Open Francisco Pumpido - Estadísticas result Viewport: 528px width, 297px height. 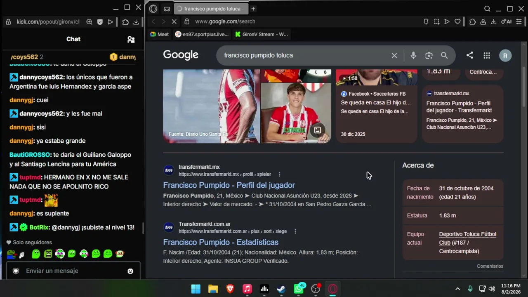click(x=221, y=242)
